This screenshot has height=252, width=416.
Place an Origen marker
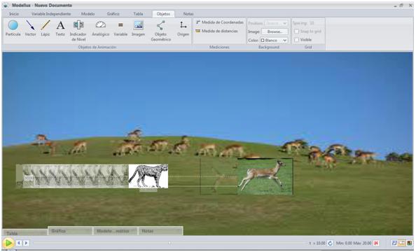point(183,28)
